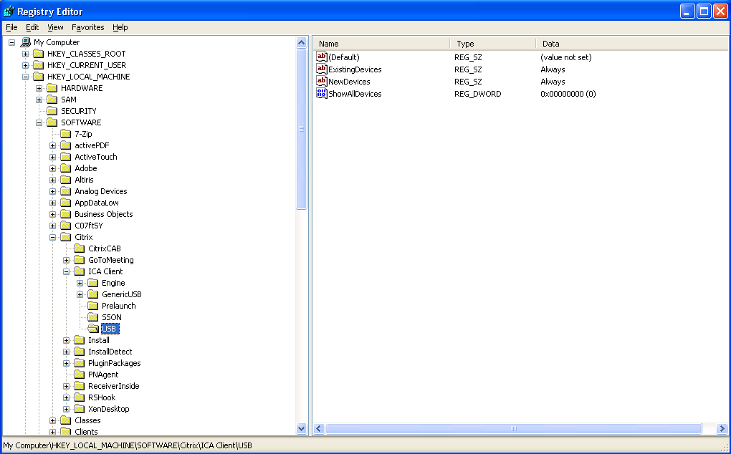The image size is (731, 454).
Task: Click the Name column header
Action: [381, 44]
